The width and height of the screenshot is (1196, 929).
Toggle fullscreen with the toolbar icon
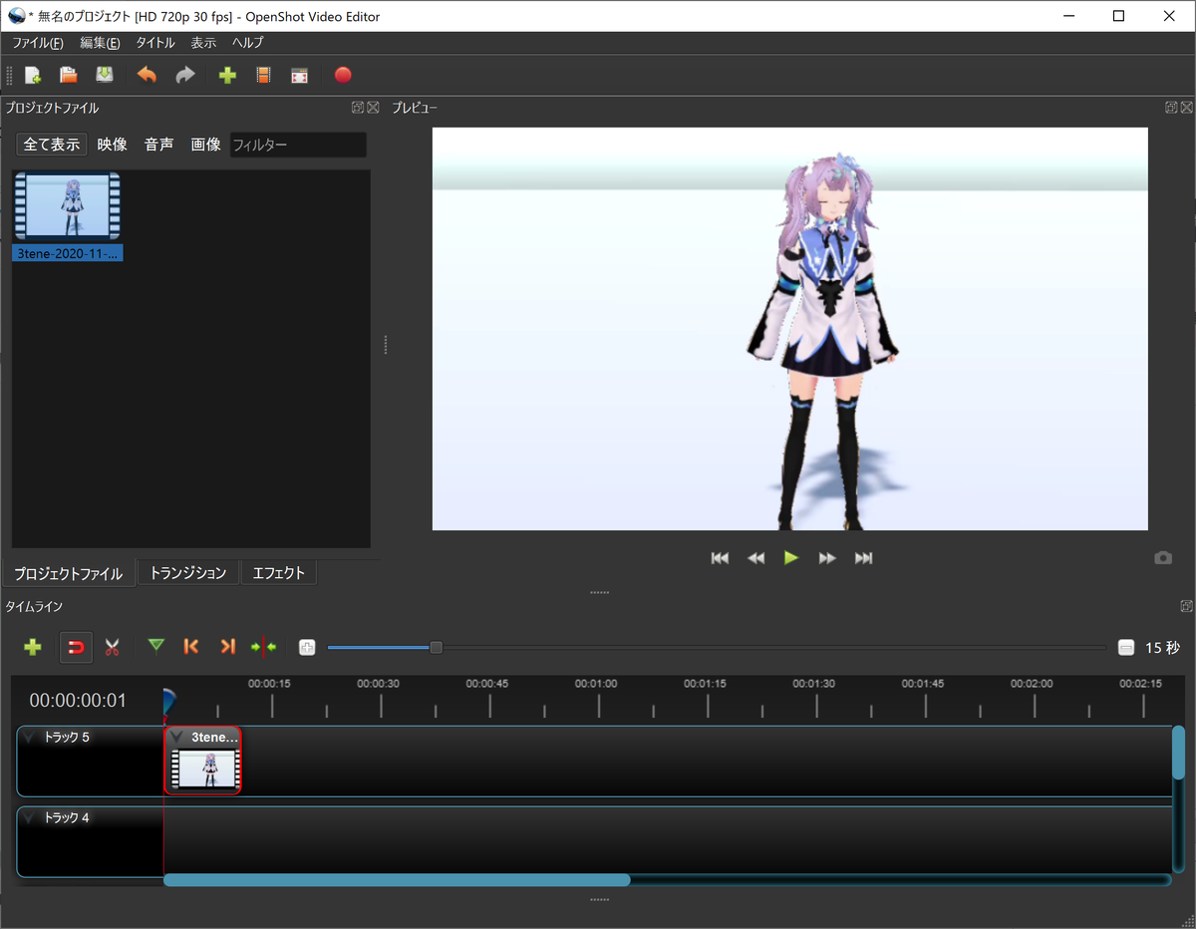coord(299,76)
